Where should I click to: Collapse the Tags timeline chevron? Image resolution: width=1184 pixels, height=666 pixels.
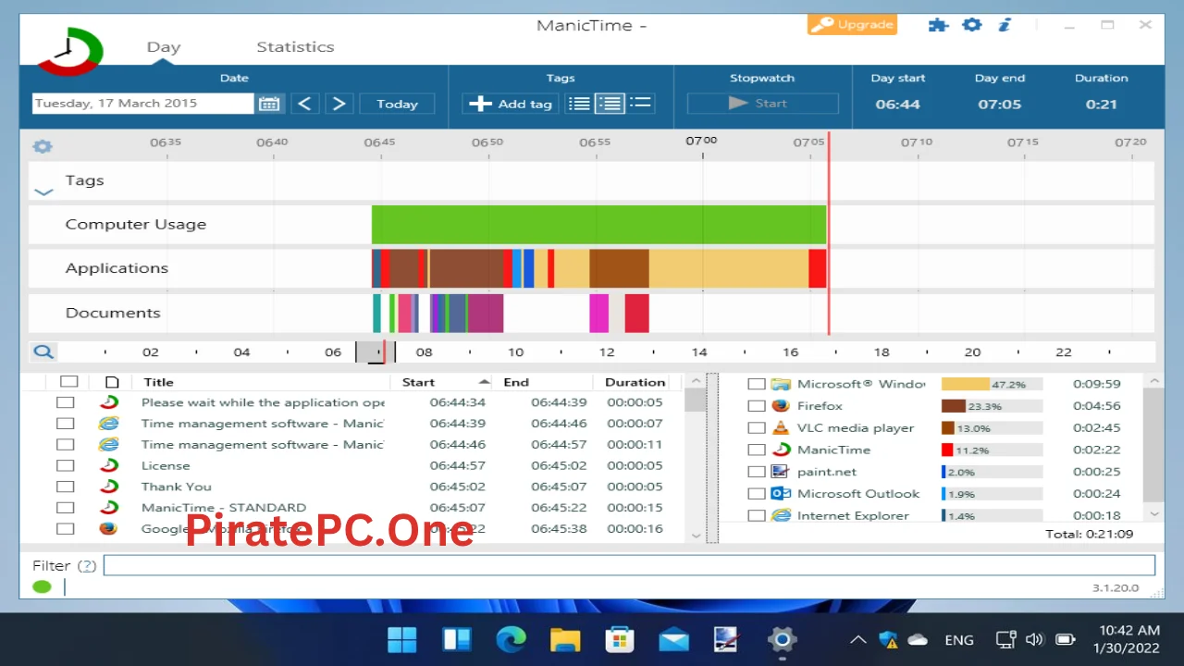43,192
